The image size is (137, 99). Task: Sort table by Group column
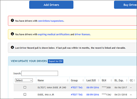74,80
